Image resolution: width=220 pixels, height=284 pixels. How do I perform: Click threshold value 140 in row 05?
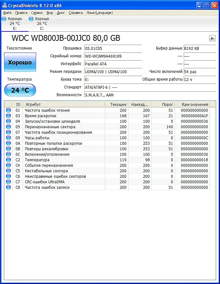coord(170,127)
